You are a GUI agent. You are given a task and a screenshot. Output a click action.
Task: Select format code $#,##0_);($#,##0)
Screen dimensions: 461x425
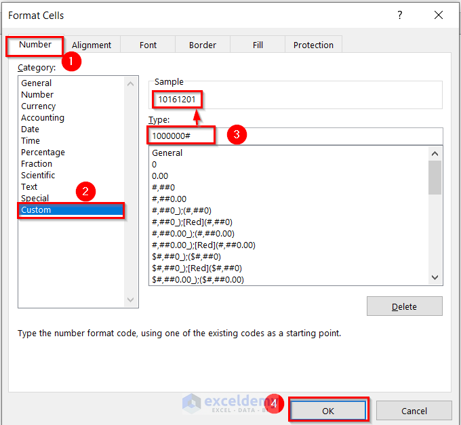pos(289,257)
